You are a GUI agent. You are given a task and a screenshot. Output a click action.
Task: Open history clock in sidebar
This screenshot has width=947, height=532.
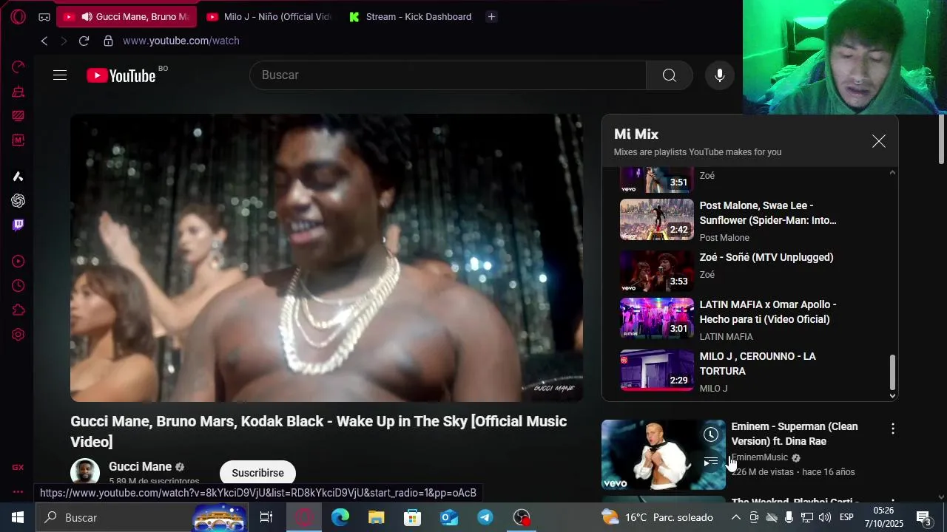(18, 286)
